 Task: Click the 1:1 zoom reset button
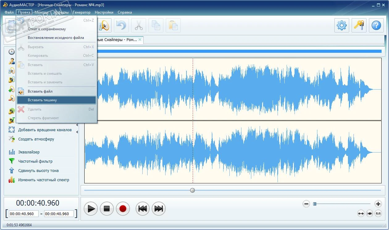point(378,213)
